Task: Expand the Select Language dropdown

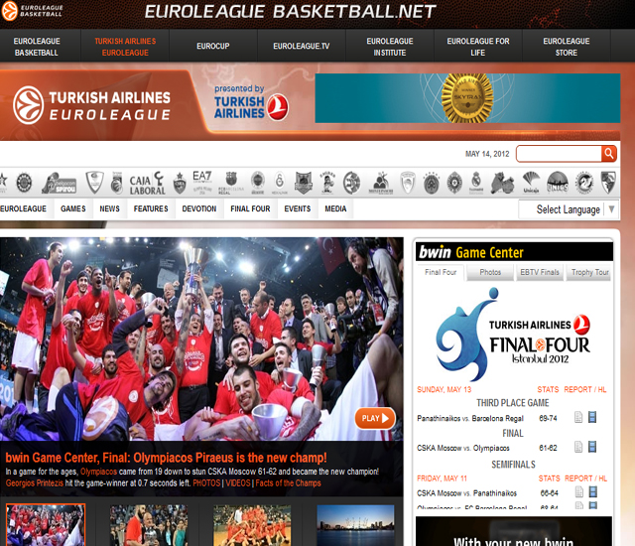Action: click(x=568, y=209)
